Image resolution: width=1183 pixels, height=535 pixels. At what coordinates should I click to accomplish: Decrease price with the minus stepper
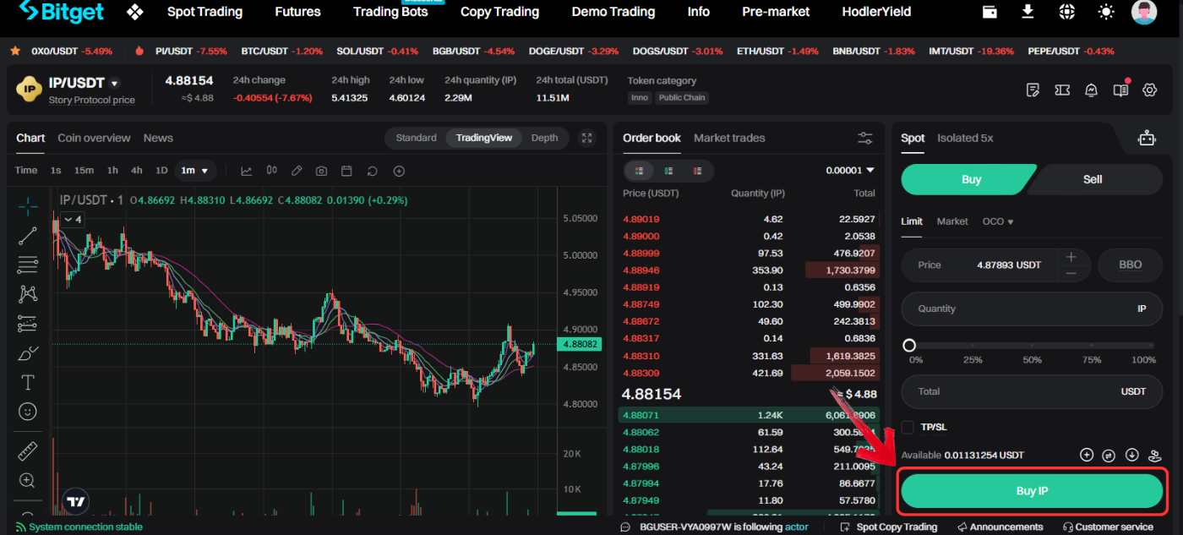point(1071,273)
